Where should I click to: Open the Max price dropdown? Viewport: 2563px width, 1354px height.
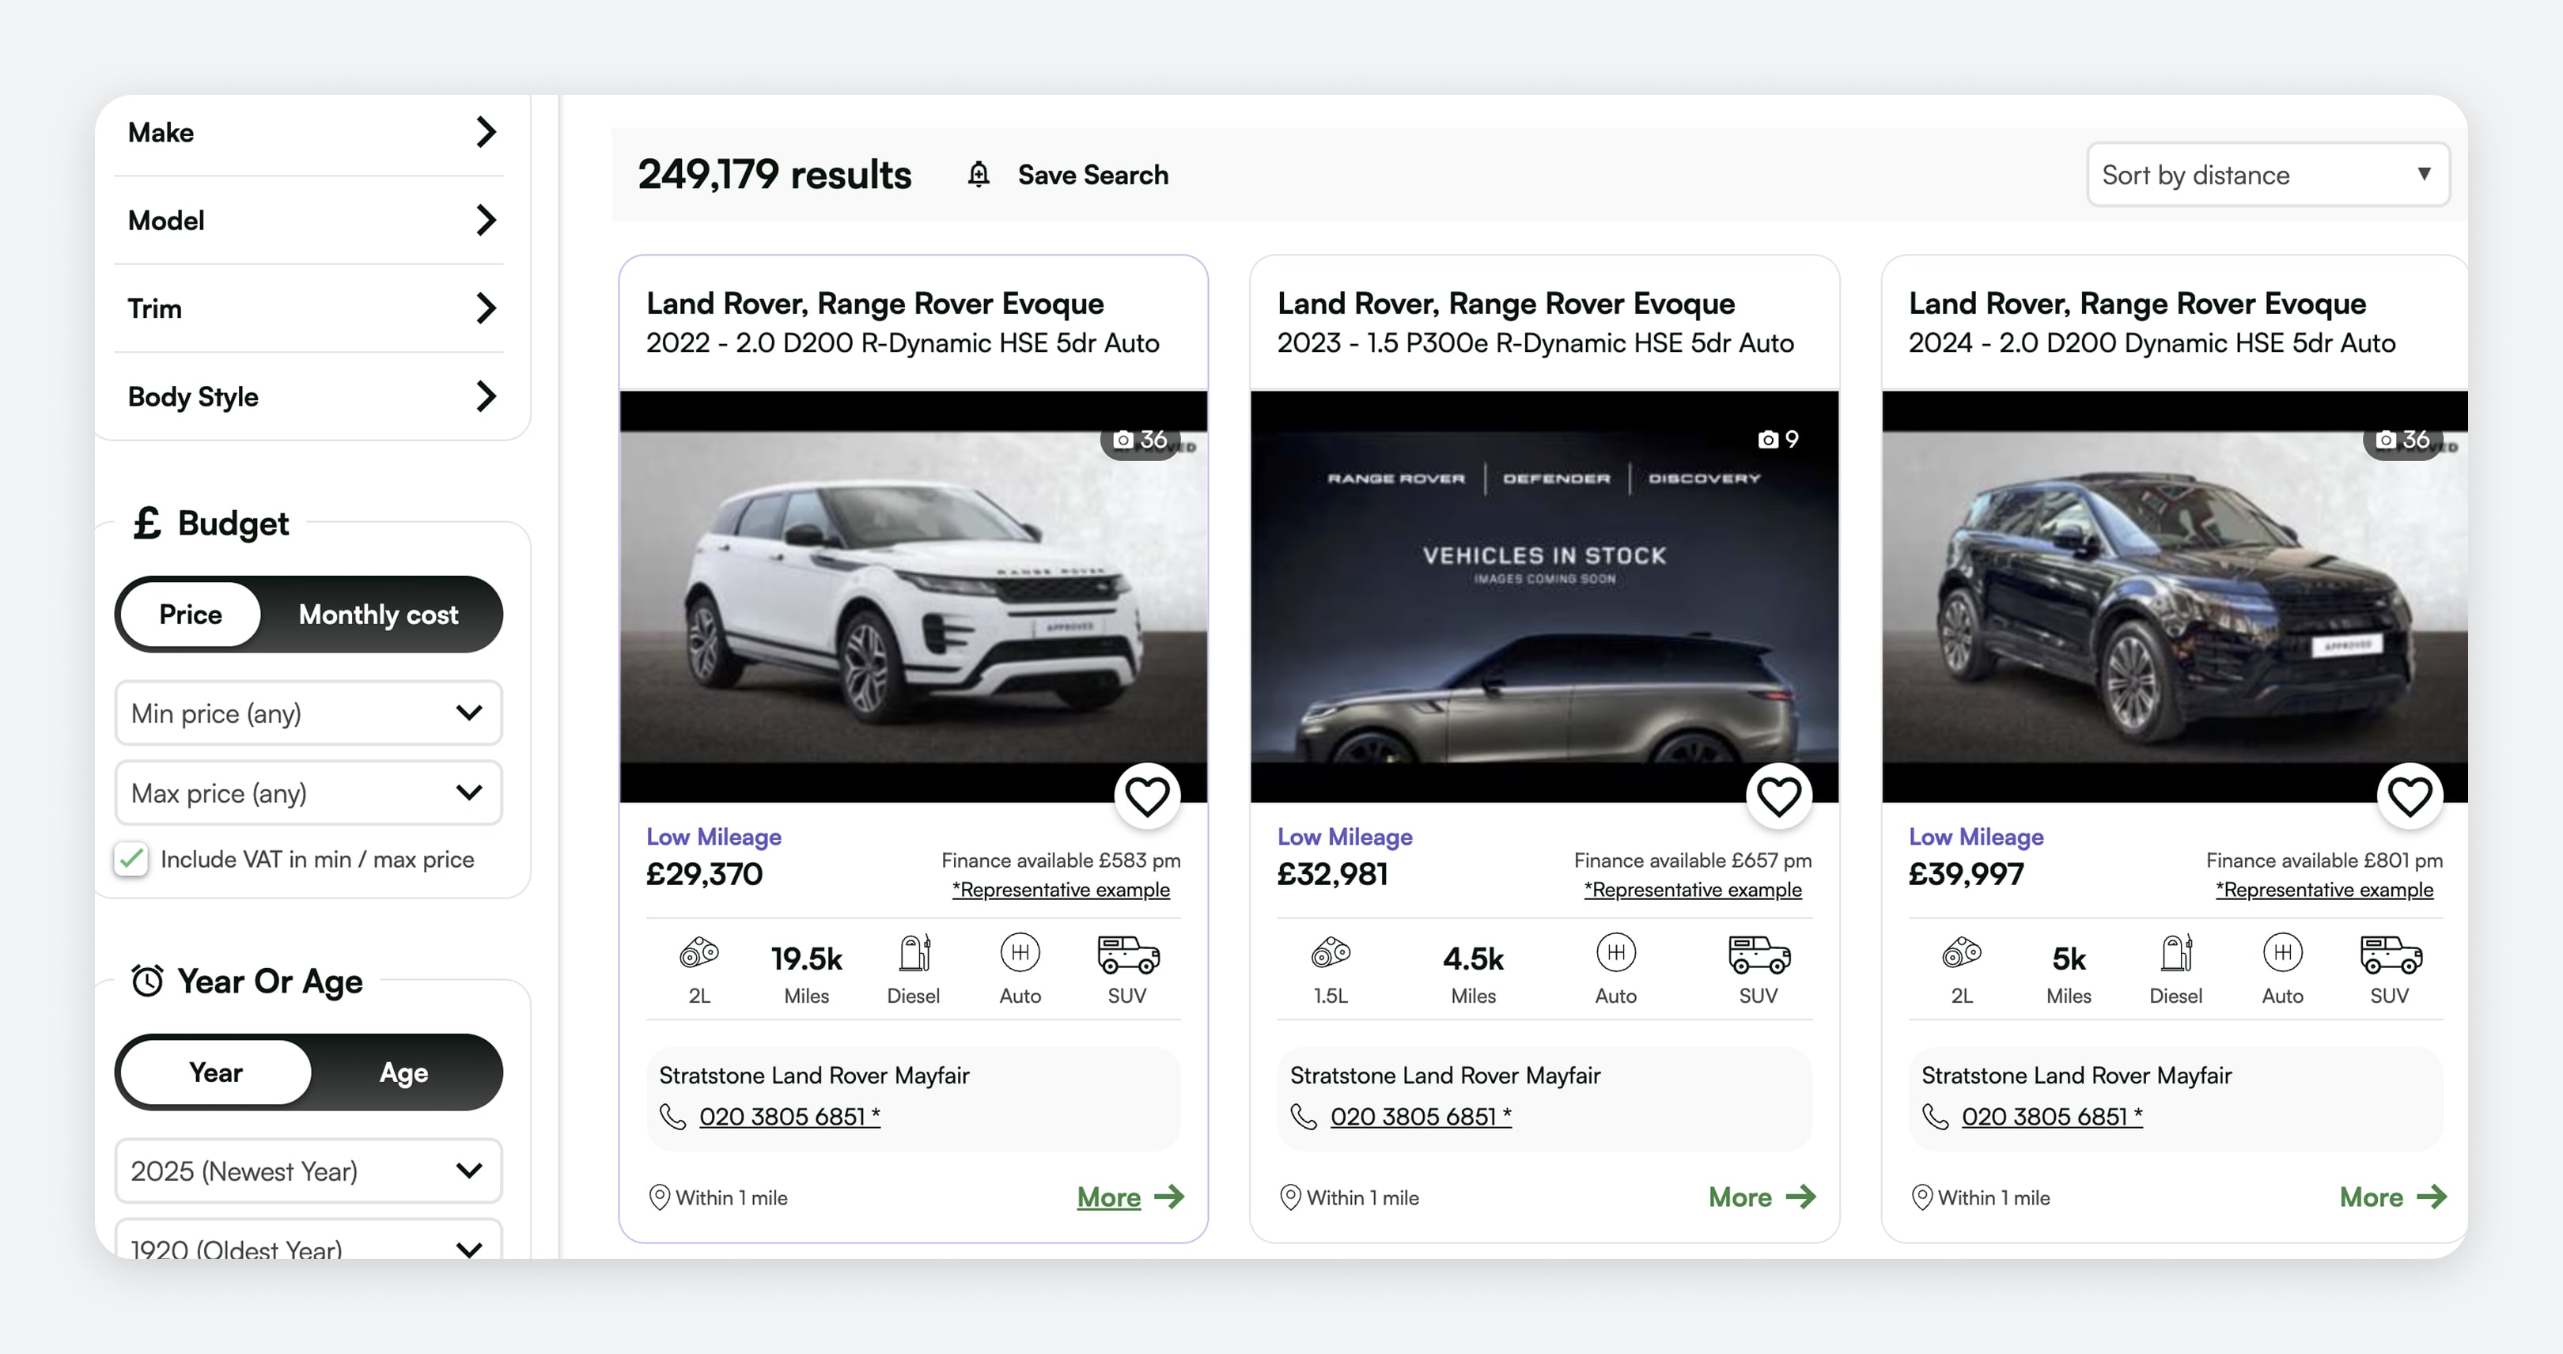309,793
